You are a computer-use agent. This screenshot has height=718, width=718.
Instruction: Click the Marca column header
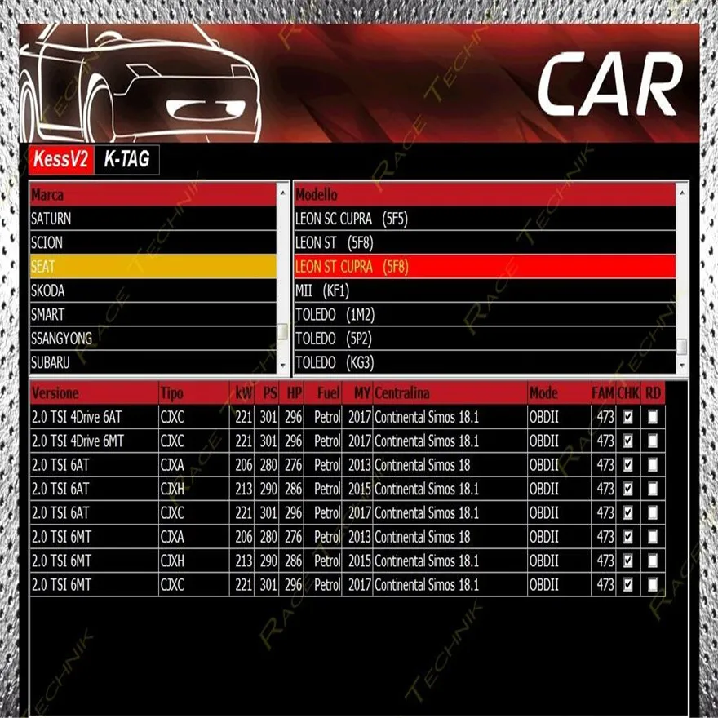[153, 195]
